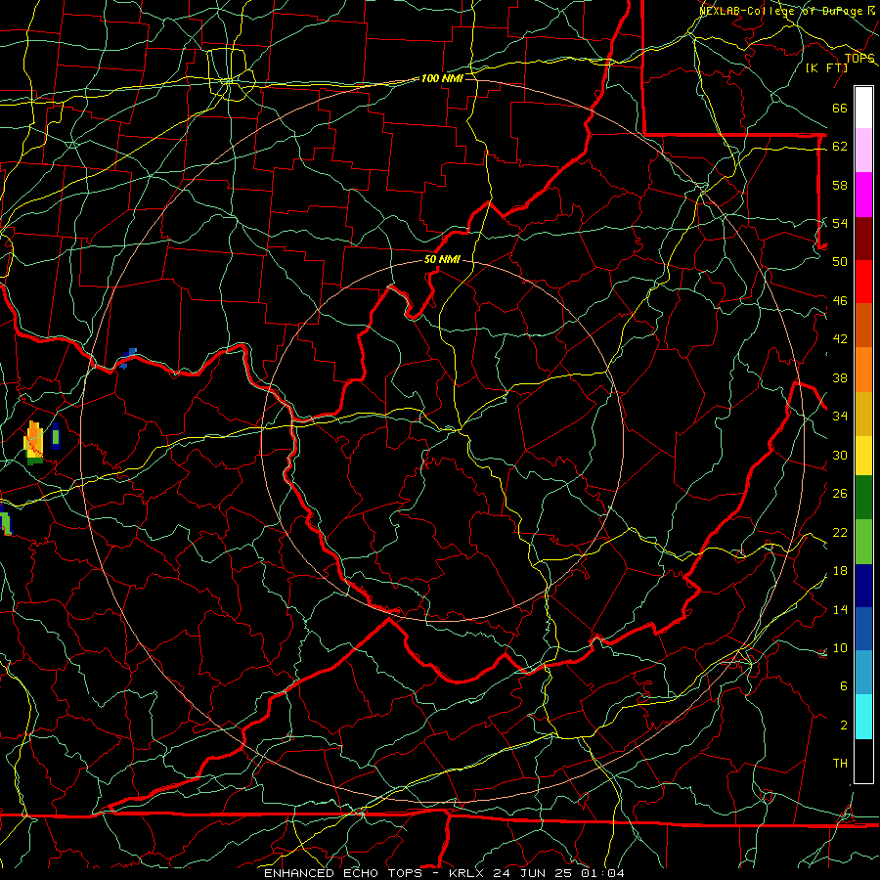Click the burnt orange-red legend swatch
The width and height of the screenshot is (880, 880).
pyautogui.click(x=863, y=326)
